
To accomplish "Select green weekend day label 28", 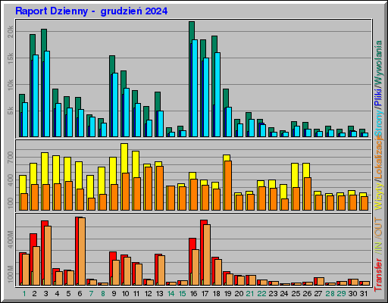I will click(x=330, y=294).
